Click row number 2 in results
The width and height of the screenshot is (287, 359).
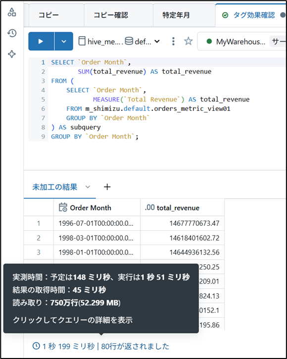point(39,238)
